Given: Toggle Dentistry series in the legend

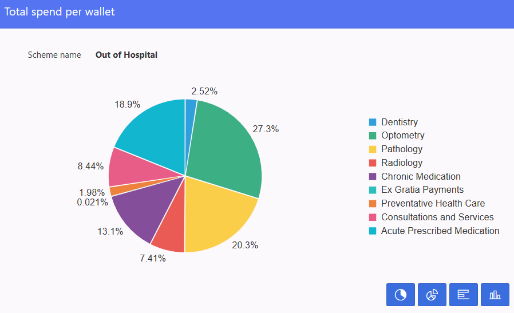Looking at the screenshot, I should click(400, 122).
